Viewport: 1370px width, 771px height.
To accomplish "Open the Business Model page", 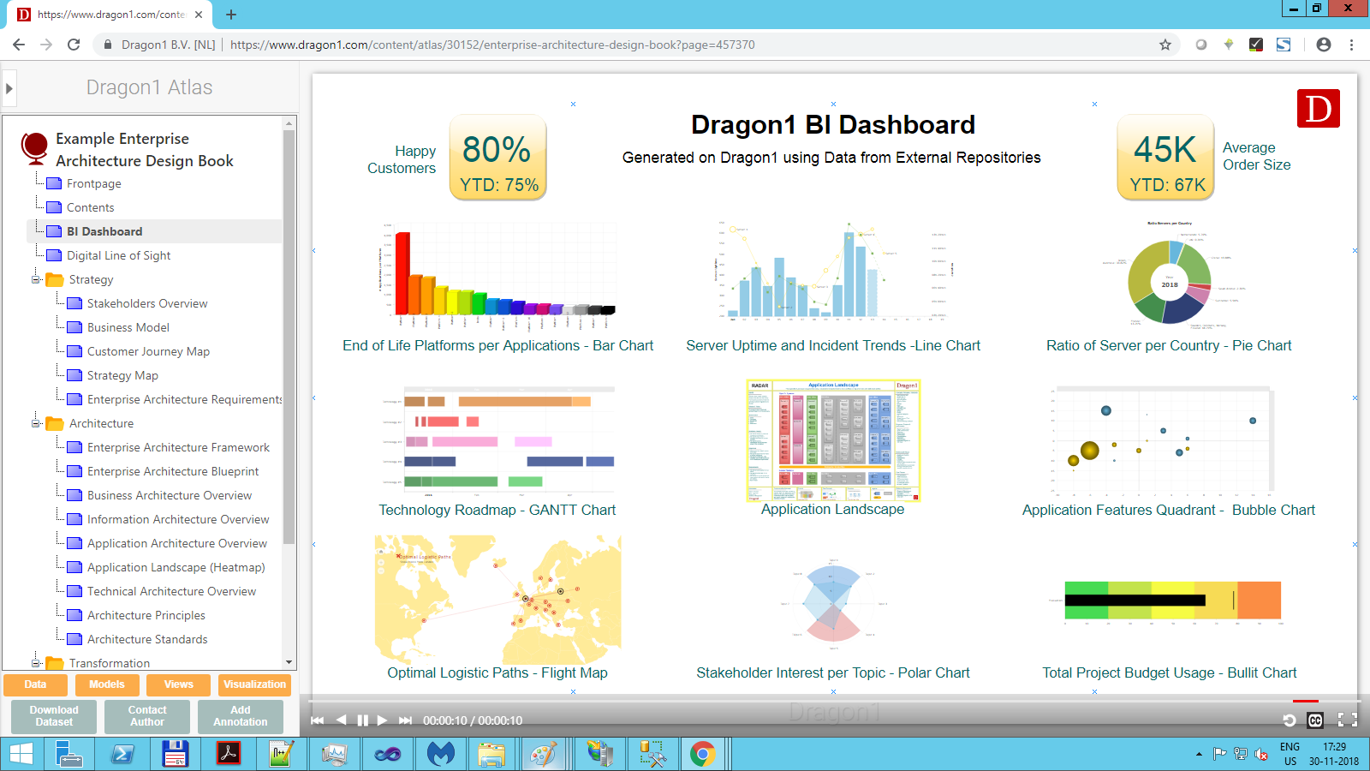I will pos(128,327).
